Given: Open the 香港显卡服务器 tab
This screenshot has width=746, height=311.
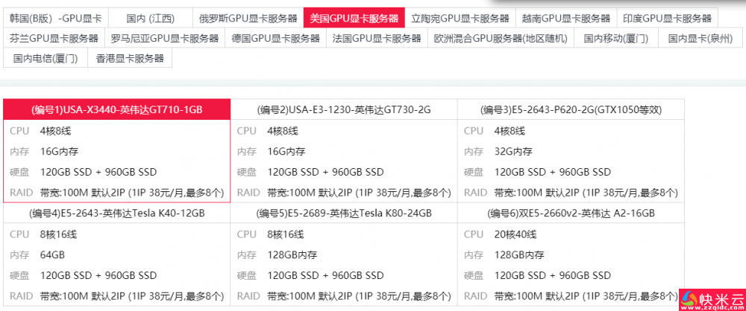Looking at the screenshot, I should click(130, 58).
